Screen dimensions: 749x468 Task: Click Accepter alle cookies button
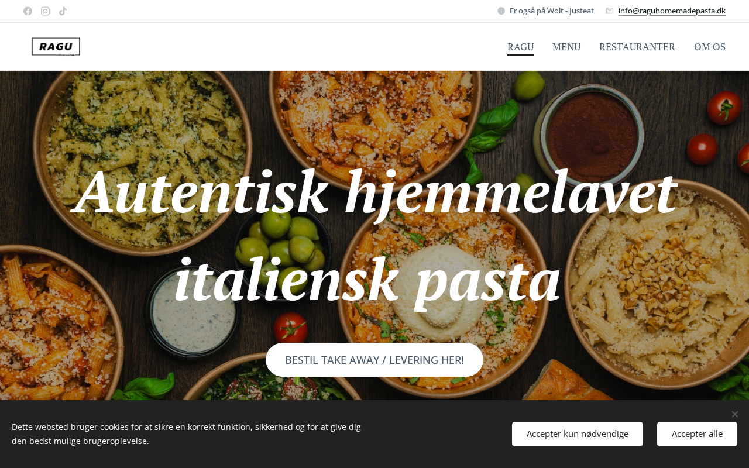pos(697,434)
